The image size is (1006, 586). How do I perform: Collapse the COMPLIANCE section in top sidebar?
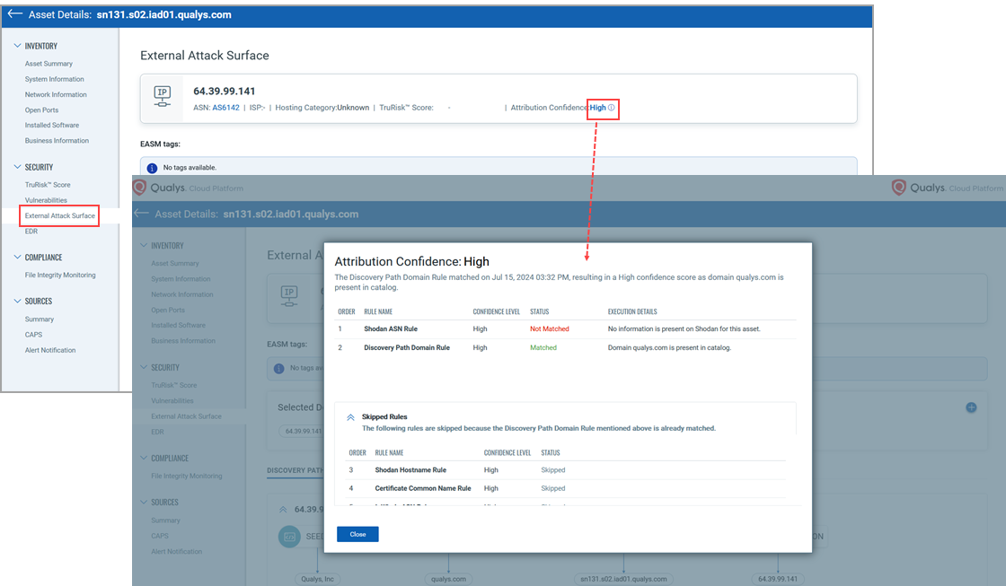(x=17, y=257)
